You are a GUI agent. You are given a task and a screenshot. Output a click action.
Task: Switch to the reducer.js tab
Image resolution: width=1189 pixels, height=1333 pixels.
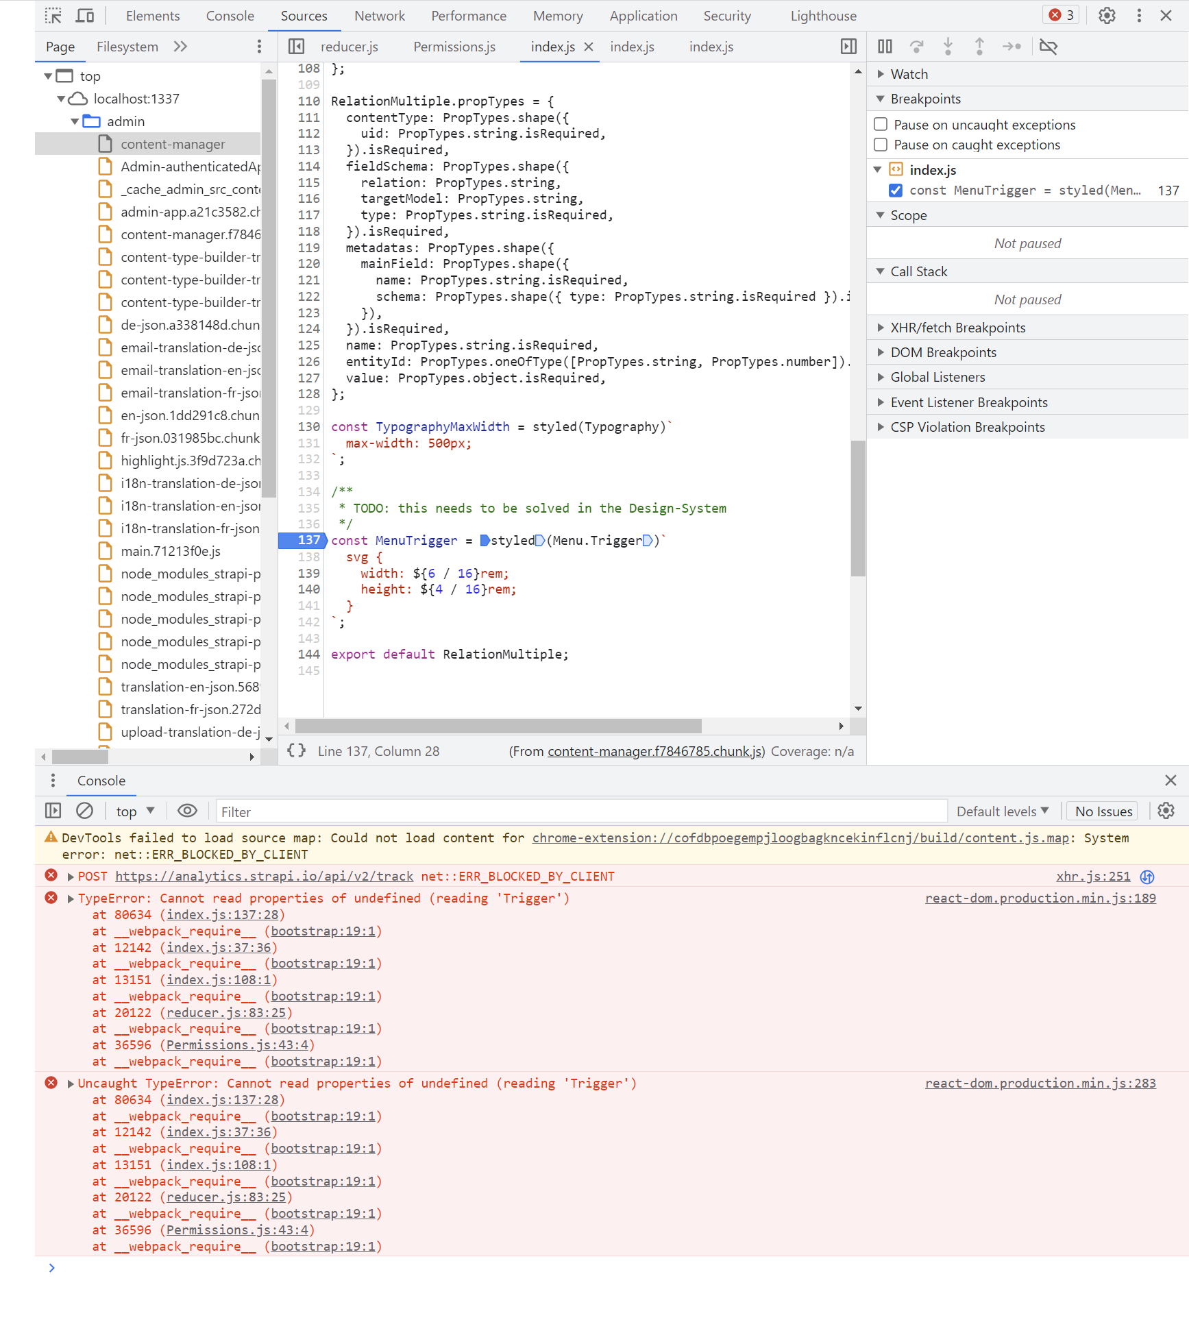(x=350, y=47)
